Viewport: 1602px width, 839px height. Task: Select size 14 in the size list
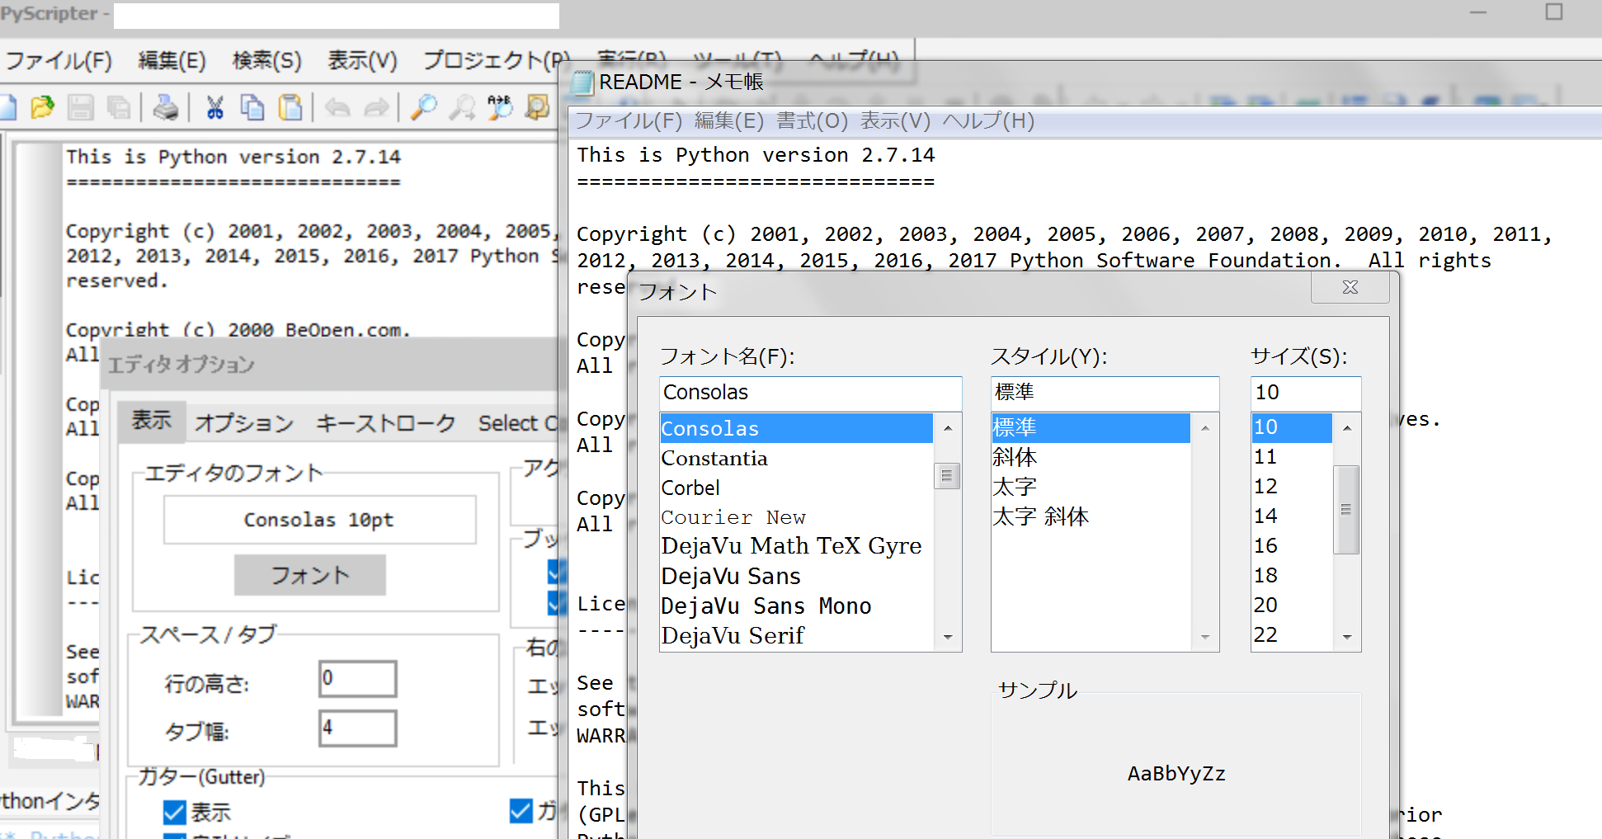[1265, 516]
